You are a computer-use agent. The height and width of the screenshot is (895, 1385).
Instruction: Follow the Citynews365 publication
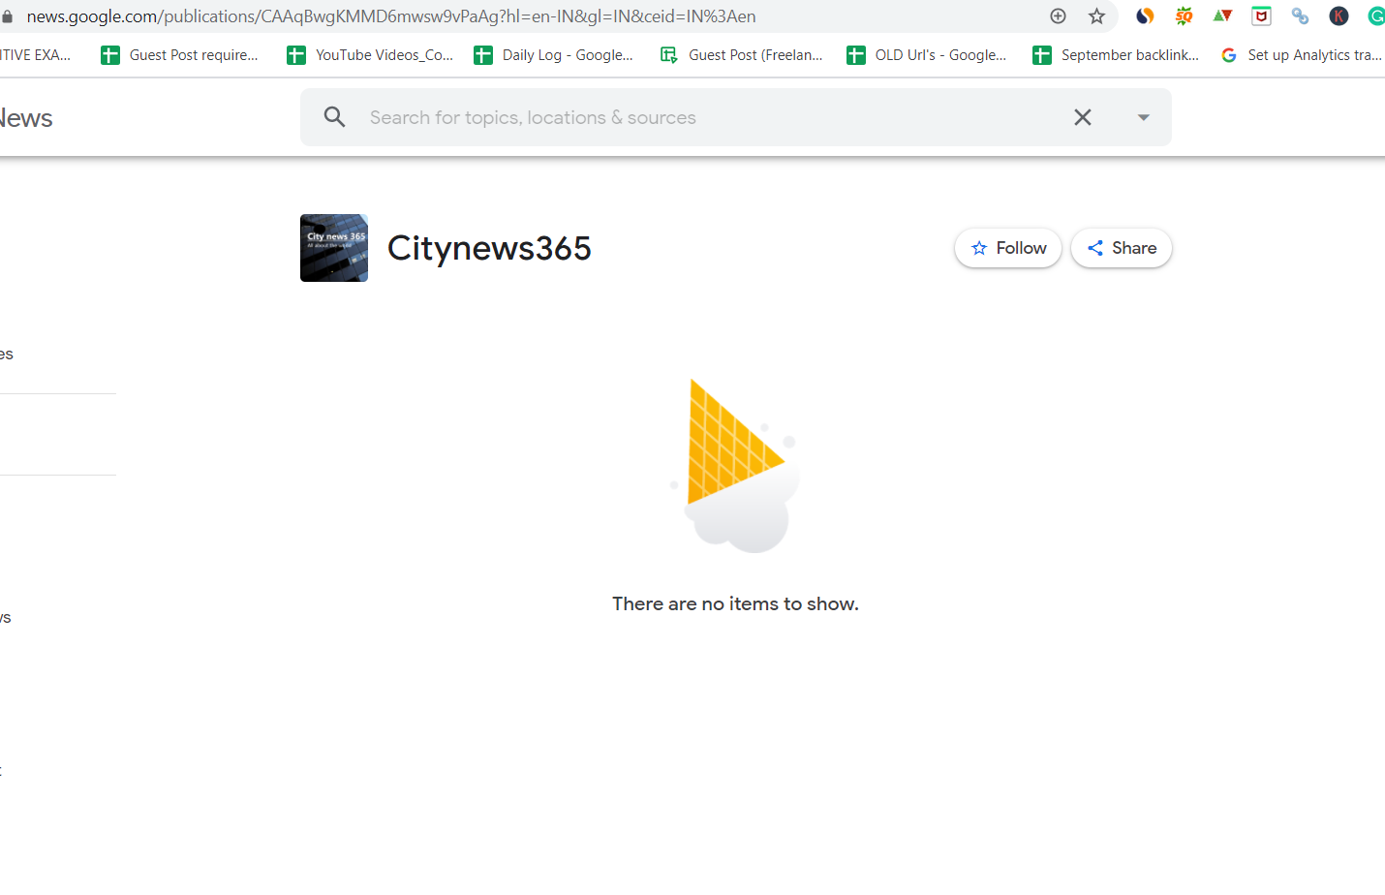(x=1008, y=248)
